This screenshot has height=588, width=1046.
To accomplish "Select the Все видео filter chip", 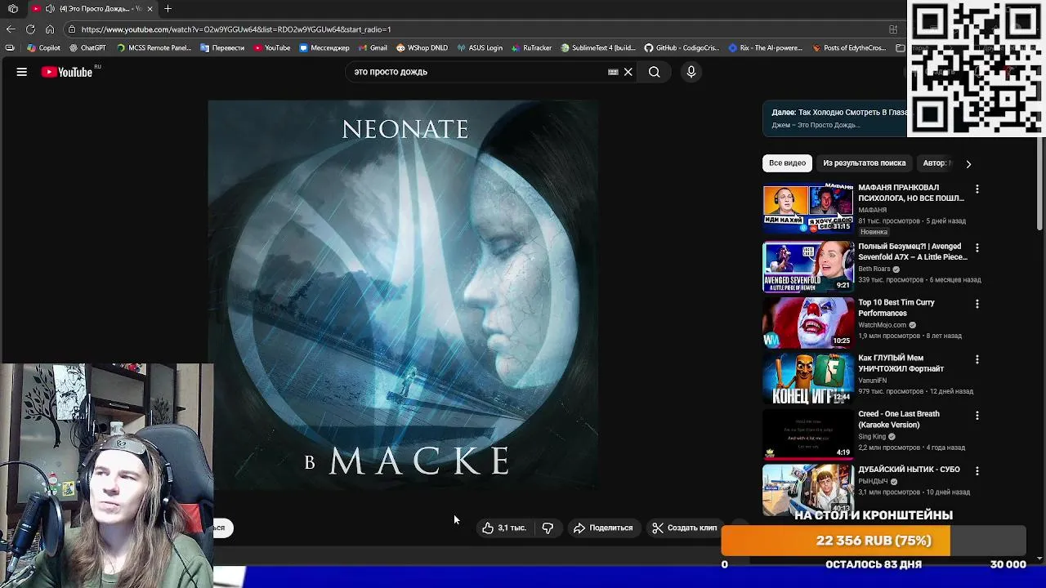I will pos(787,163).
